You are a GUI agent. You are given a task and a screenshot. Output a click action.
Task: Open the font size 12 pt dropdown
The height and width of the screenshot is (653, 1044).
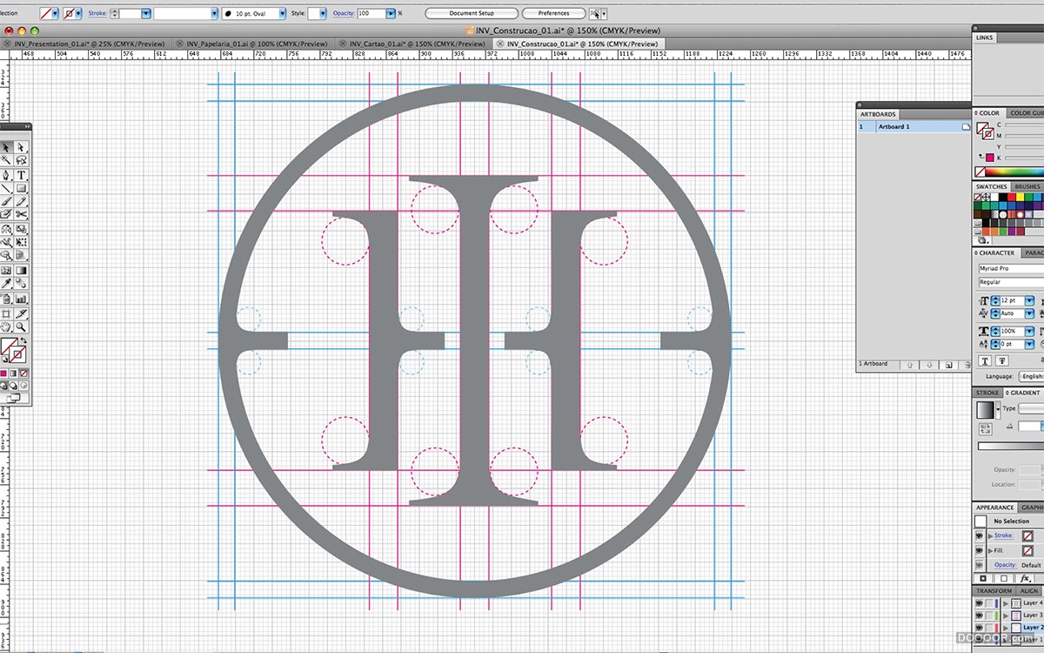point(1029,300)
